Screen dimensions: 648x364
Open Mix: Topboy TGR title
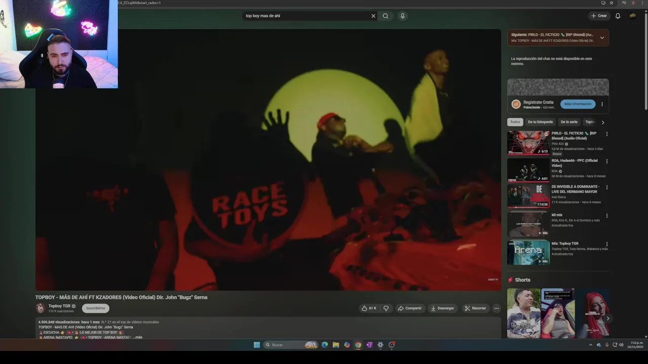pos(565,244)
